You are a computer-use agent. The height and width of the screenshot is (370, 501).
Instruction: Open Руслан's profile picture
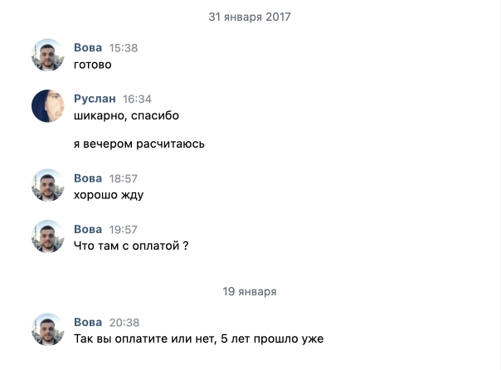tap(48, 105)
